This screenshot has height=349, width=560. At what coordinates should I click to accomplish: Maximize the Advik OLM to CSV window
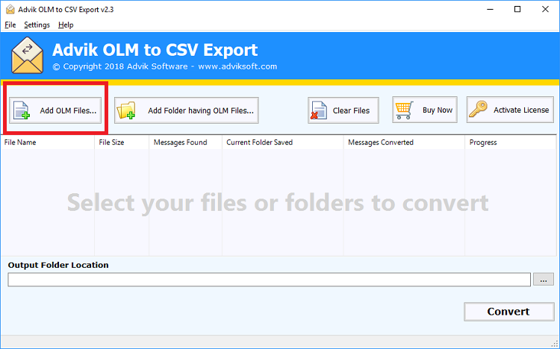tap(517, 9)
